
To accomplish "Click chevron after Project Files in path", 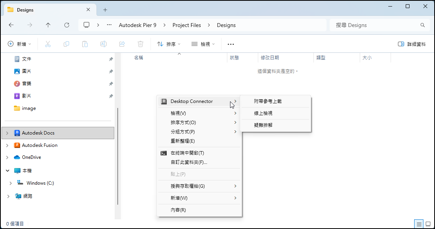I will (209, 25).
